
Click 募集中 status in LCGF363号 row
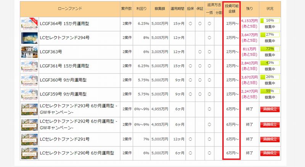click(x=270, y=55)
